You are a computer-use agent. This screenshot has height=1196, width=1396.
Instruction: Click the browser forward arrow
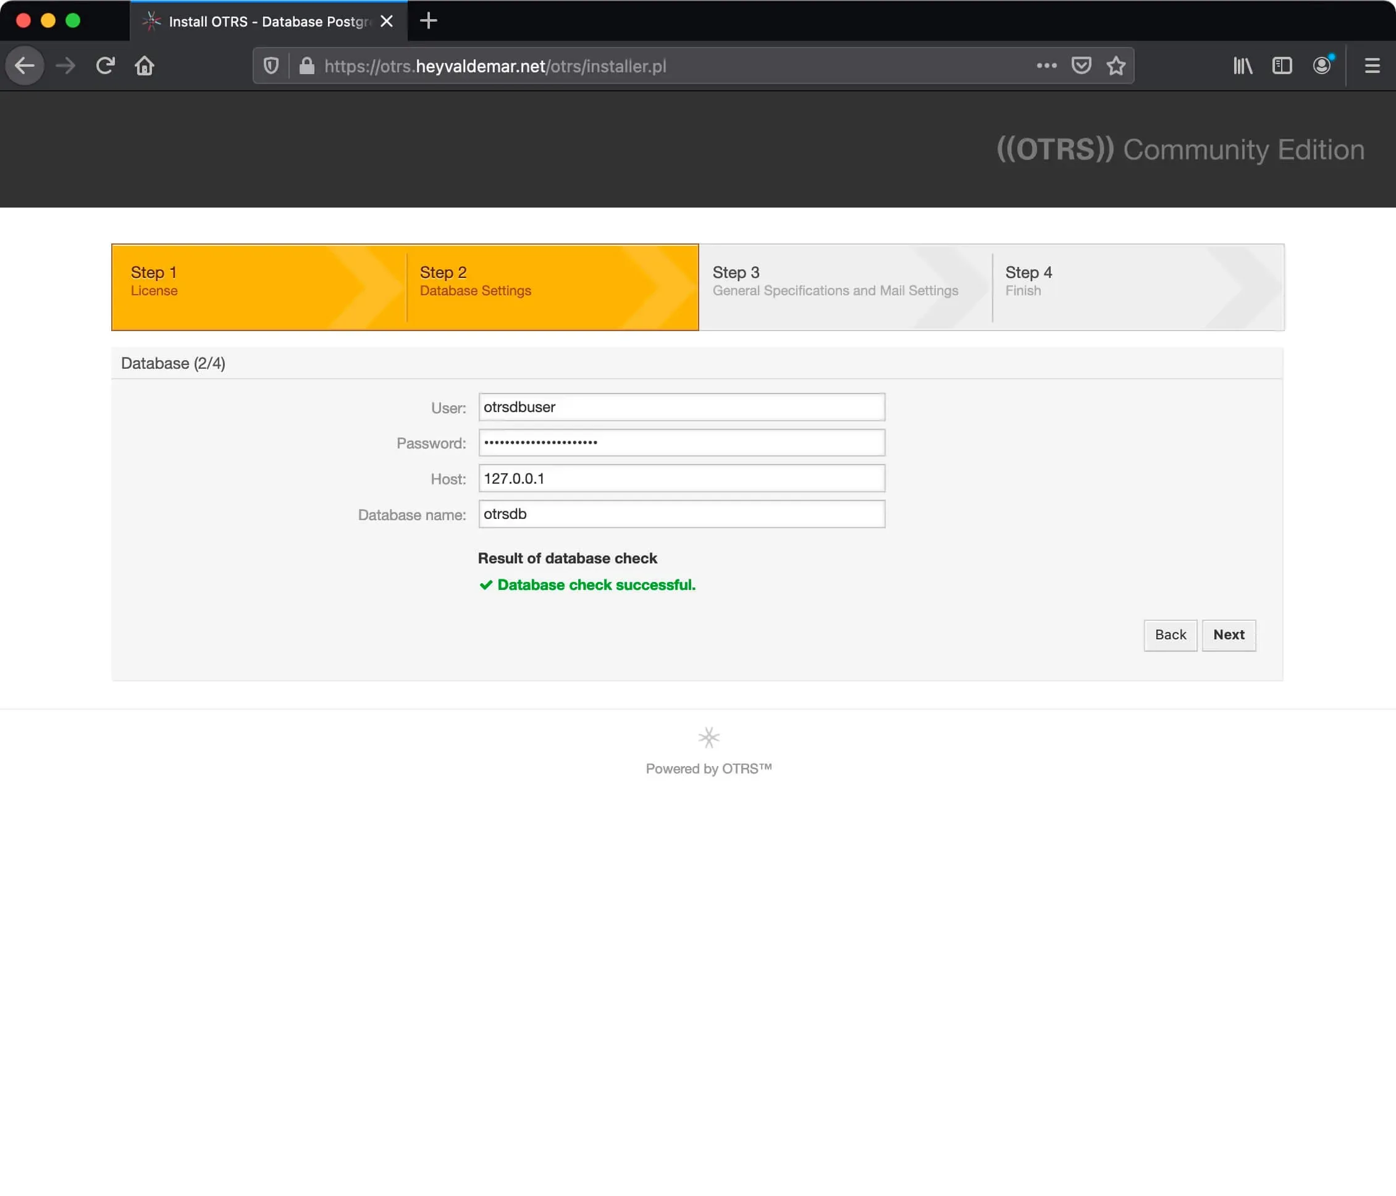(x=65, y=65)
